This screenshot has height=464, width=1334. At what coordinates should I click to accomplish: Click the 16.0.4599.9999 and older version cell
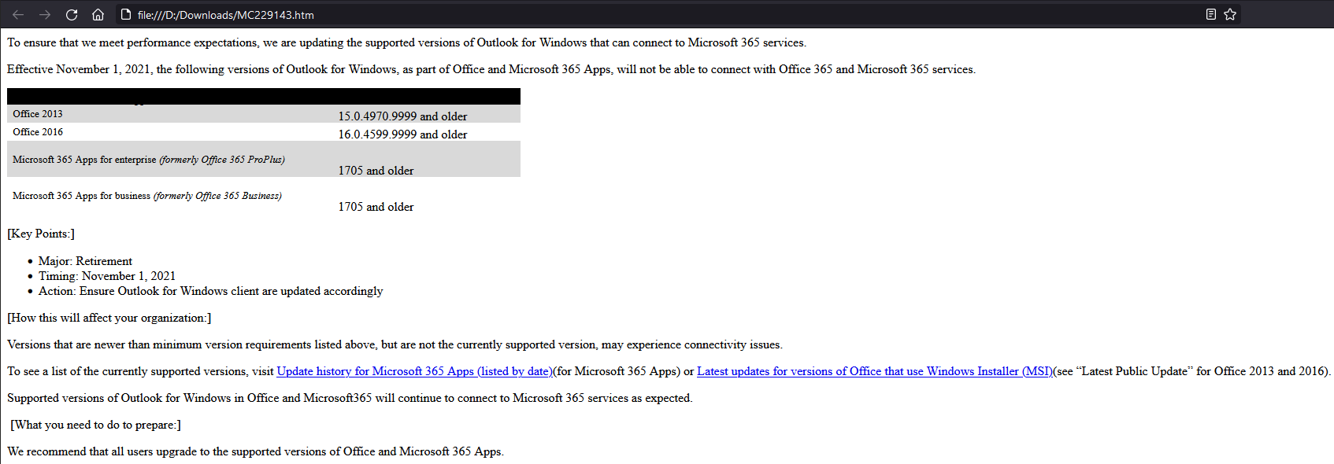[402, 134]
